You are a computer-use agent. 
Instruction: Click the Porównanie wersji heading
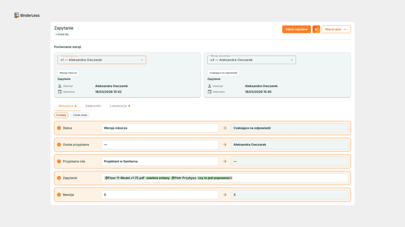tap(67, 47)
